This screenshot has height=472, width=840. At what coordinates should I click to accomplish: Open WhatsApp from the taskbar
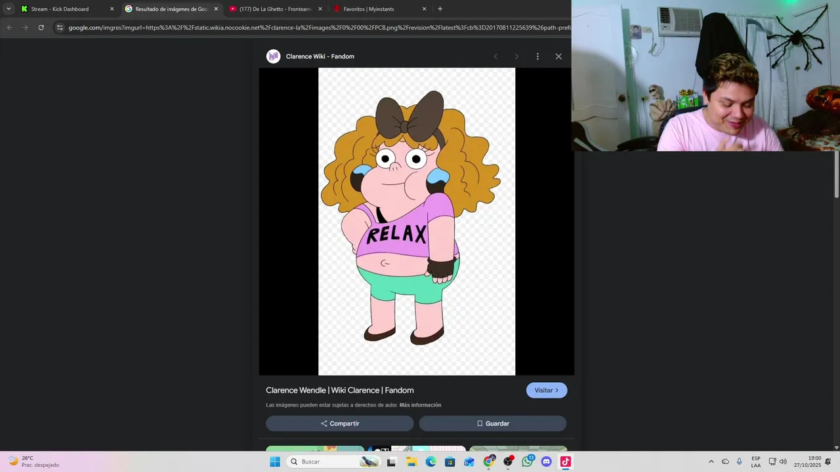tap(528, 462)
